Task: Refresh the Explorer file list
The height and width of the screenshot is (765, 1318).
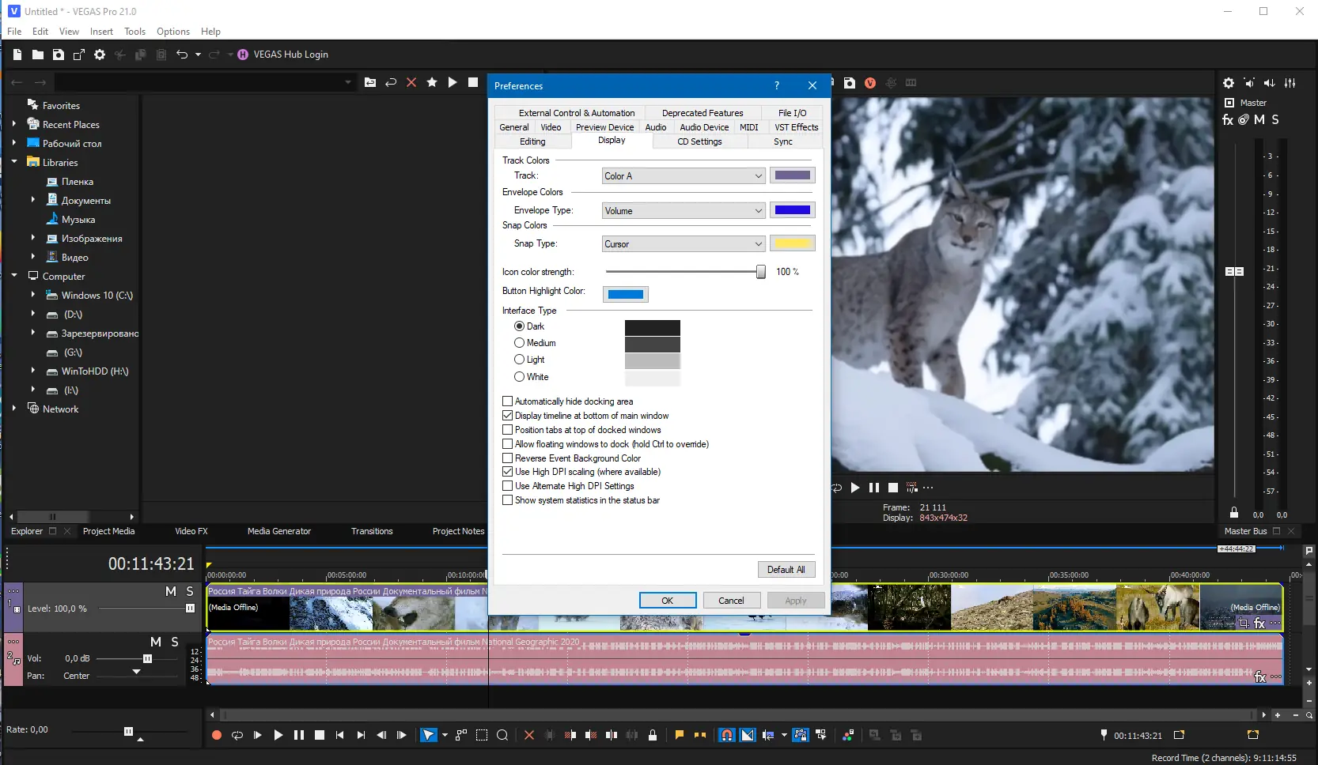Action: click(391, 82)
